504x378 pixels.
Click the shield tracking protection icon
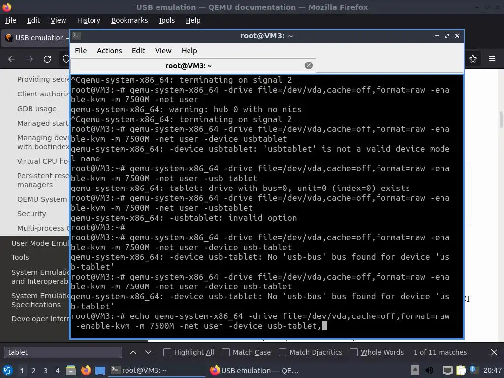coord(66,59)
